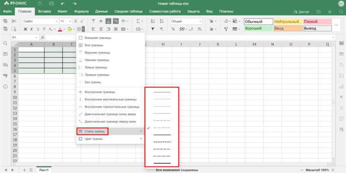Apply the Вывод cell style
The width and height of the screenshot is (346, 173).
tap(317, 28)
